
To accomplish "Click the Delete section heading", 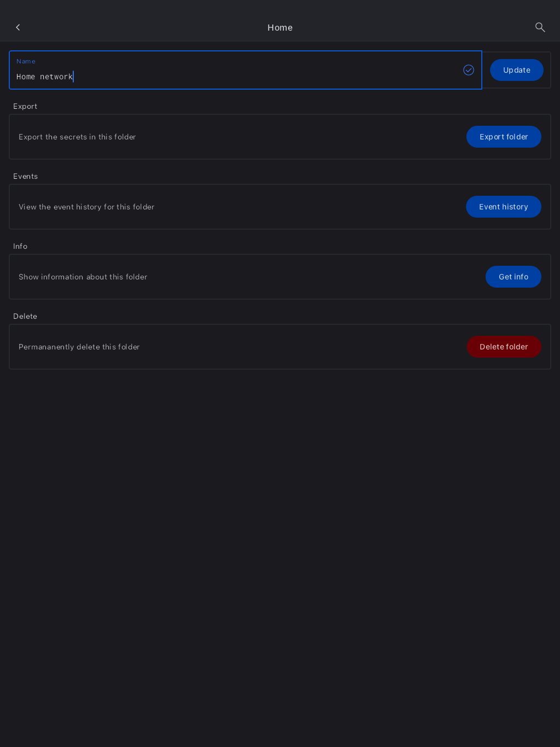I will pyautogui.click(x=25, y=316).
